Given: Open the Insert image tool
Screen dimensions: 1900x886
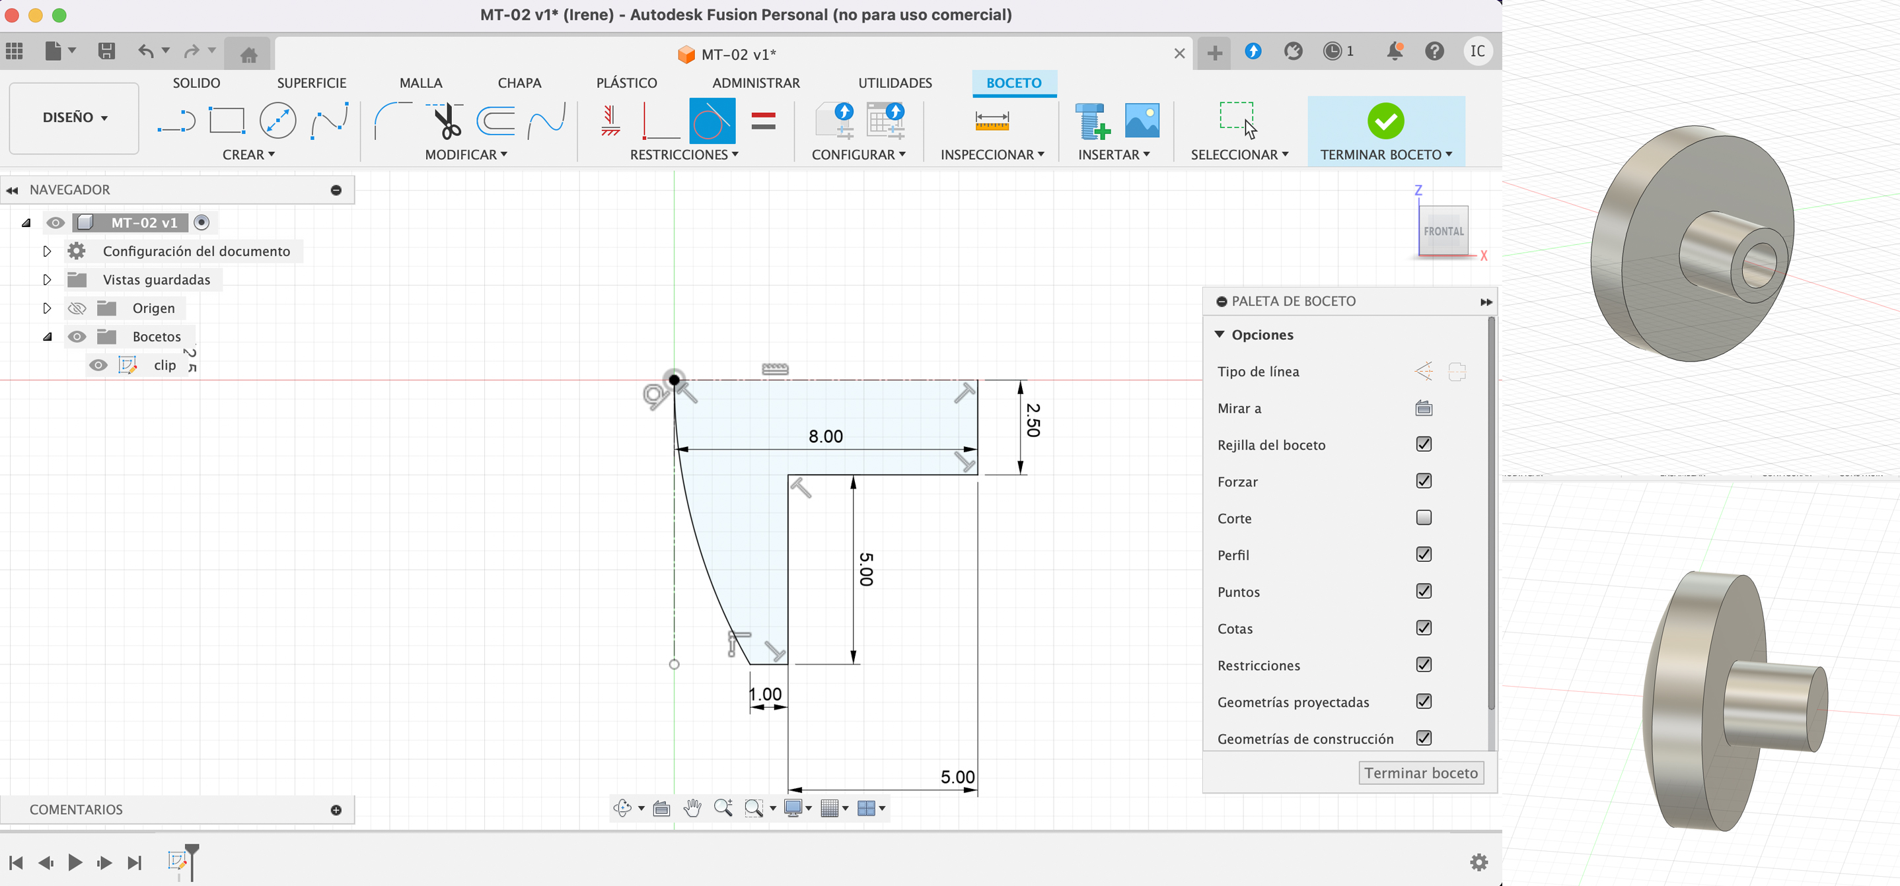Looking at the screenshot, I should [x=1141, y=121].
